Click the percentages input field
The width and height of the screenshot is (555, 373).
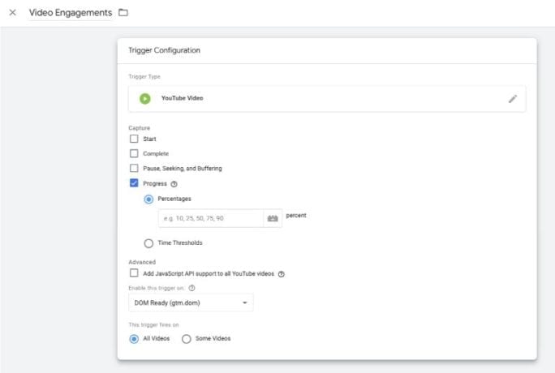point(211,218)
